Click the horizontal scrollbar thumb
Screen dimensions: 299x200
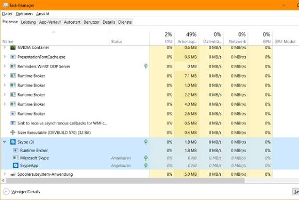[x=125, y=180]
